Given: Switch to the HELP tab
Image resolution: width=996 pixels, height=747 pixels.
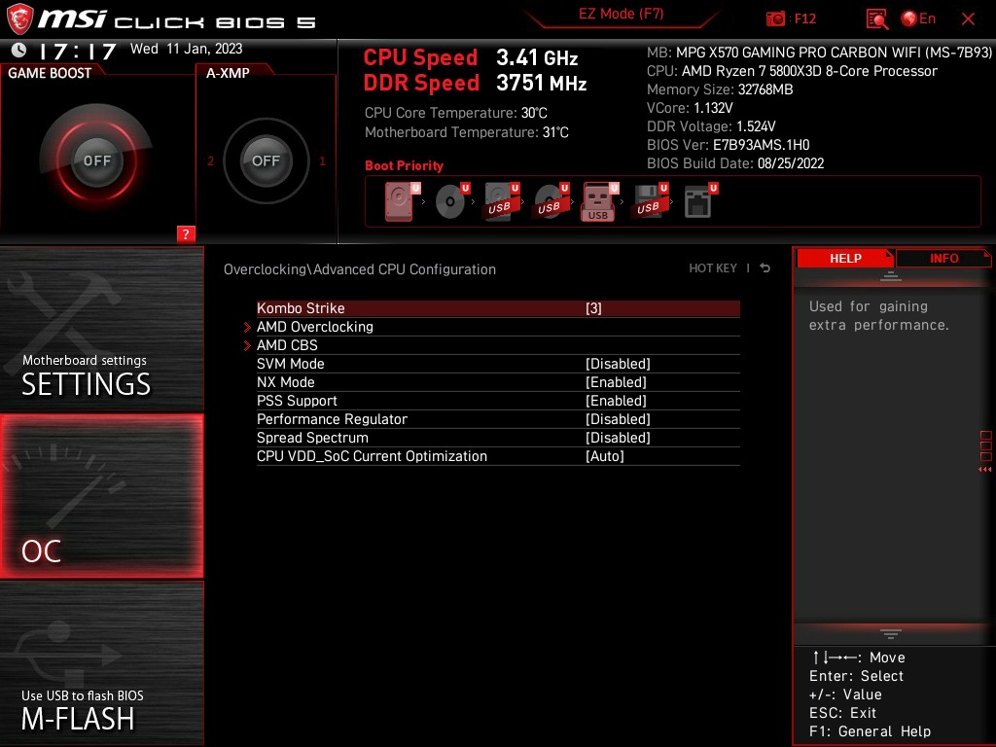Looking at the screenshot, I should click(845, 258).
